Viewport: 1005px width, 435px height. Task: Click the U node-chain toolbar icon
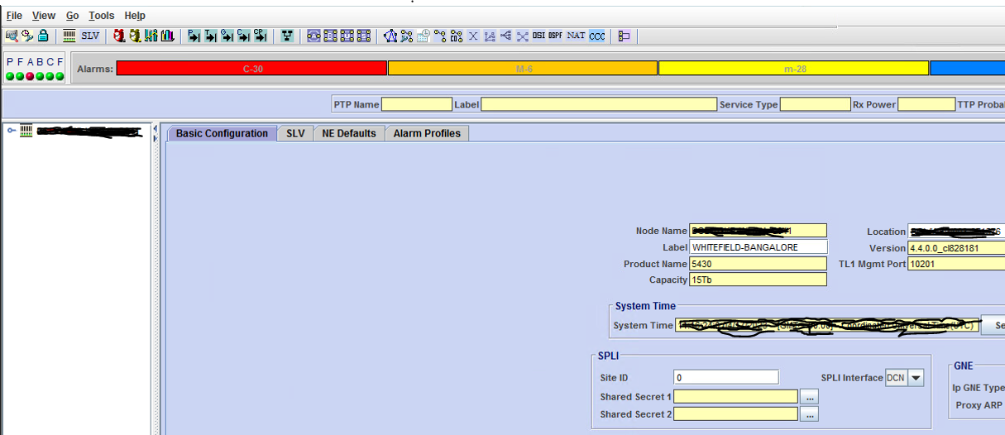click(x=347, y=36)
